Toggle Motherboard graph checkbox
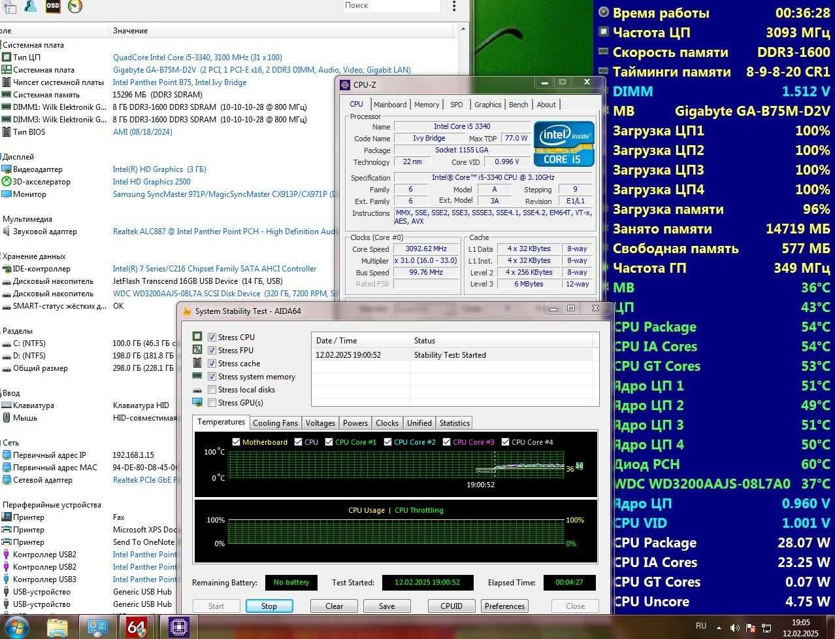The width and height of the screenshot is (835, 639). [237, 442]
